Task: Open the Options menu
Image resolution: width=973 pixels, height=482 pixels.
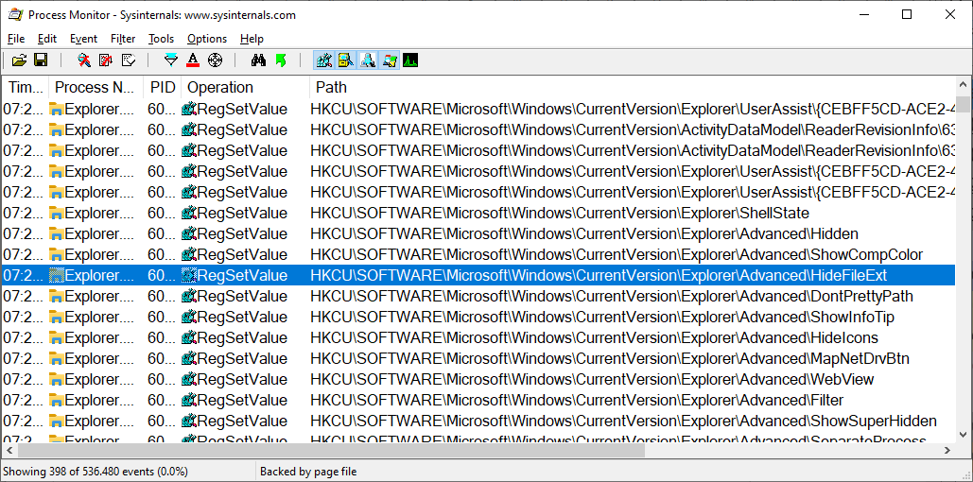Action: pos(207,39)
